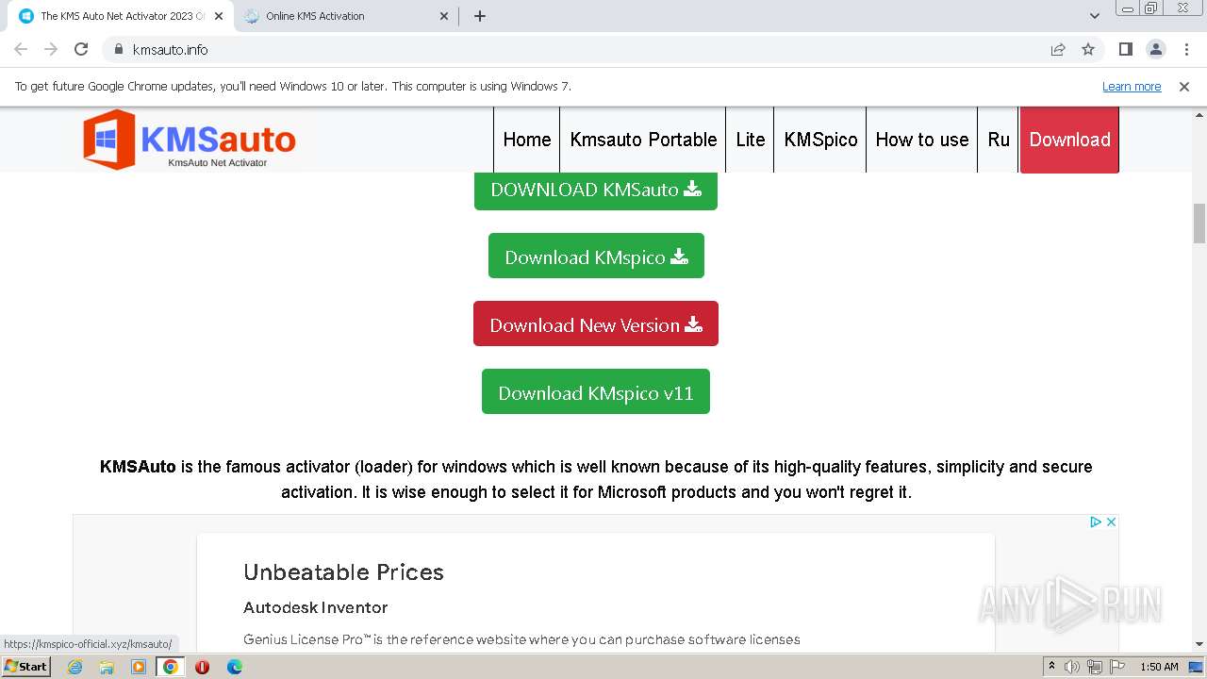Open Windows Explorer folder in taskbar

107,667
